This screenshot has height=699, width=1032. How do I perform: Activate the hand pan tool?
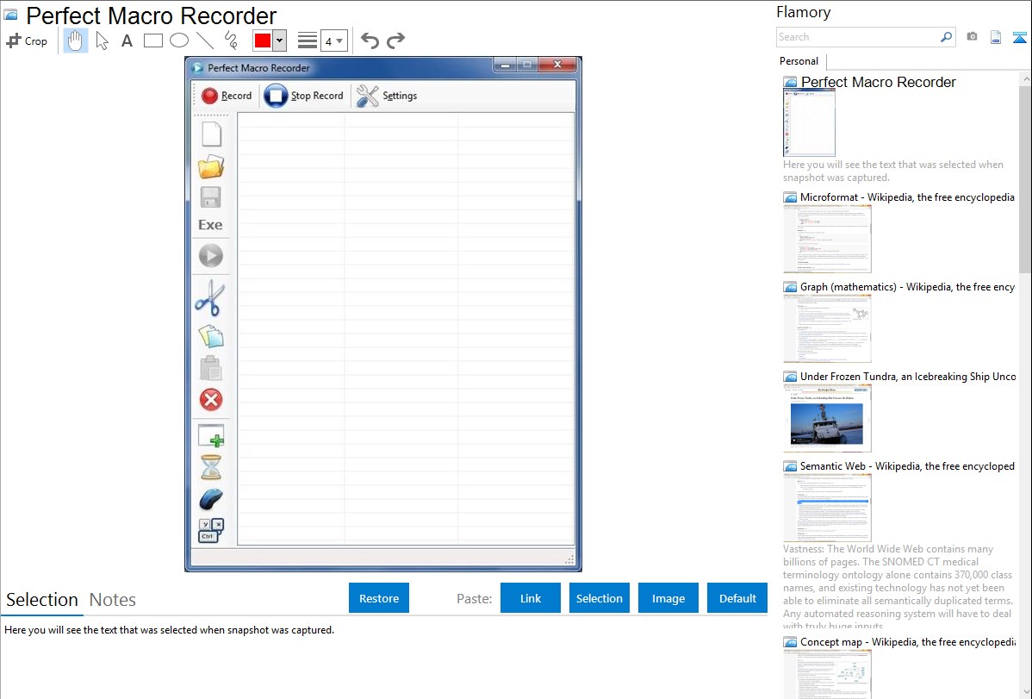75,41
